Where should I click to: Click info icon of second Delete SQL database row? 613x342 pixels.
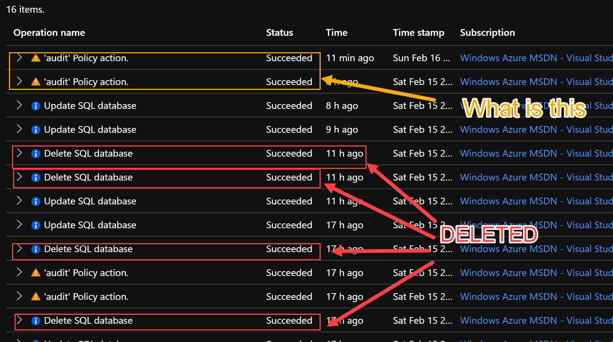(x=36, y=178)
